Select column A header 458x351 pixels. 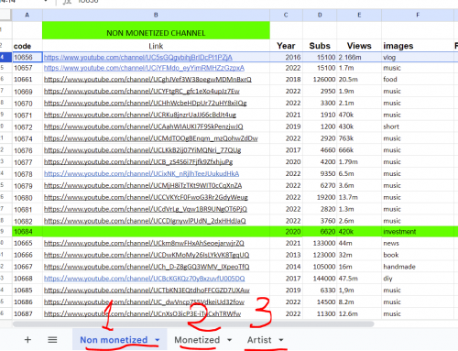27,15
